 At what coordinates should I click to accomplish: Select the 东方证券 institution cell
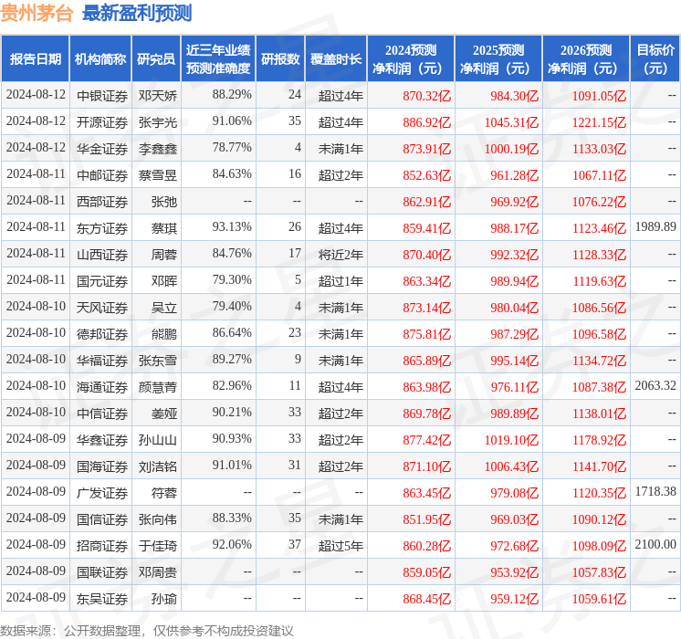(102, 228)
